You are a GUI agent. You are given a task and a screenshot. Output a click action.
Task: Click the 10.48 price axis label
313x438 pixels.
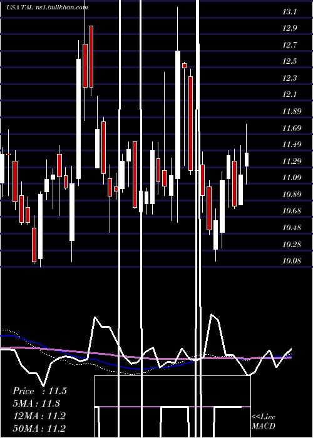click(292, 227)
